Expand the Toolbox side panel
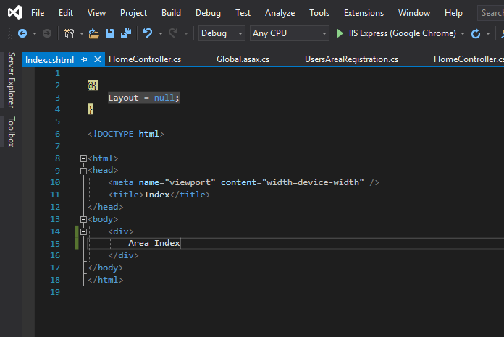 click(12, 132)
